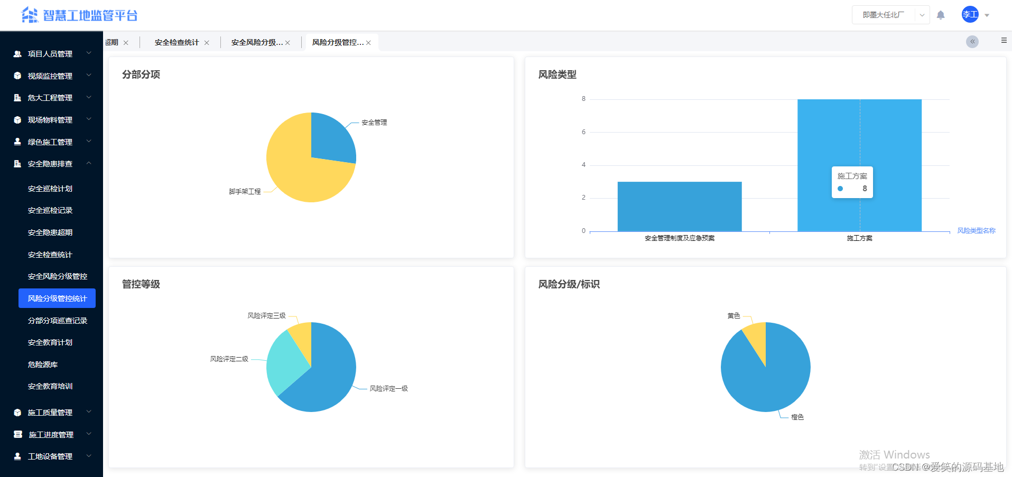The image size is (1012, 477).
Task: Open 安全教育培训 submenu item
Action: coord(50,386)
